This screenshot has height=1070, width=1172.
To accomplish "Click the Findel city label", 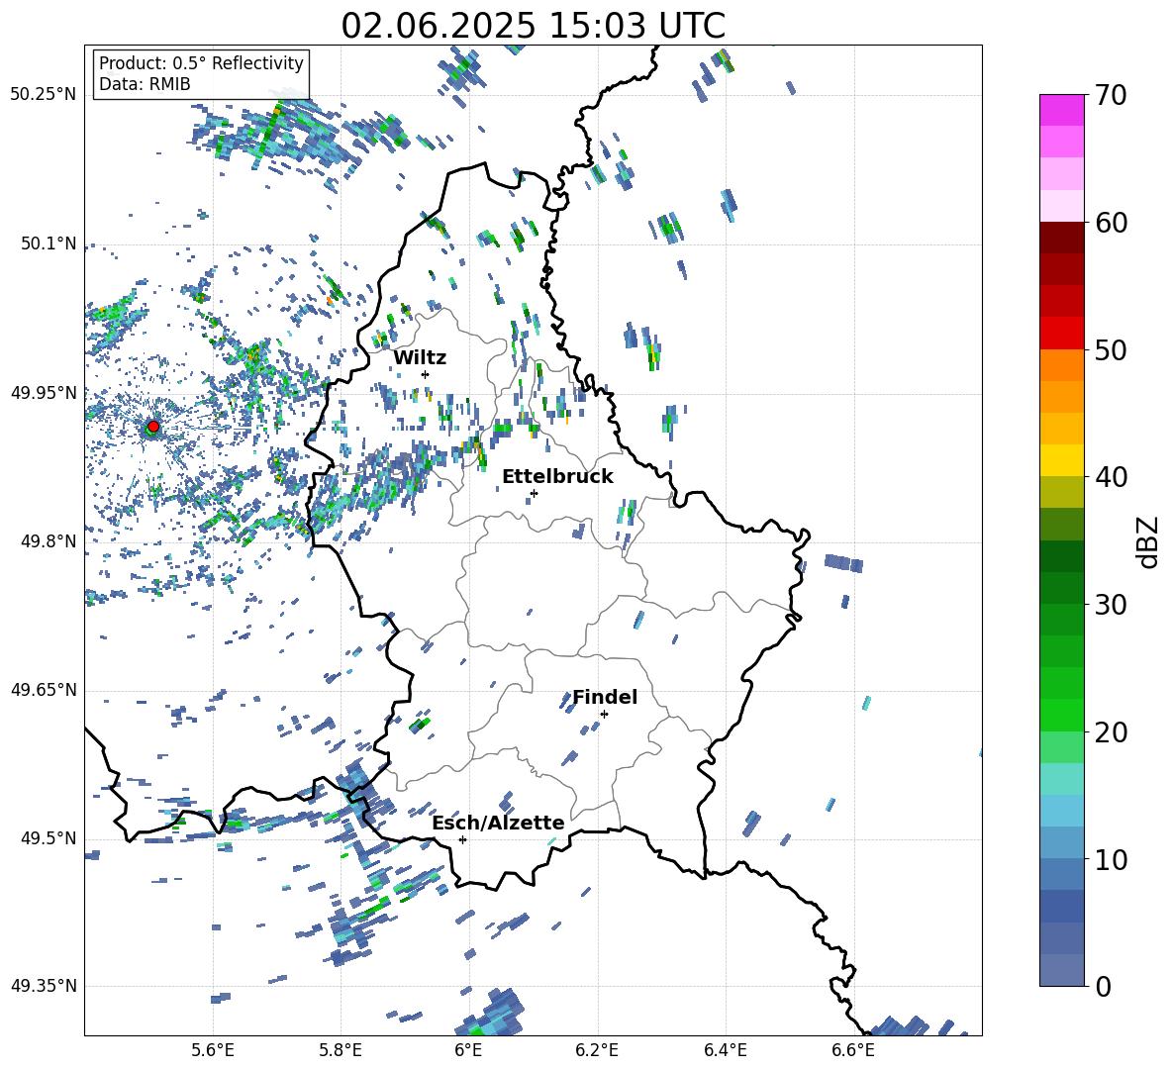I will tap(605, 697).
